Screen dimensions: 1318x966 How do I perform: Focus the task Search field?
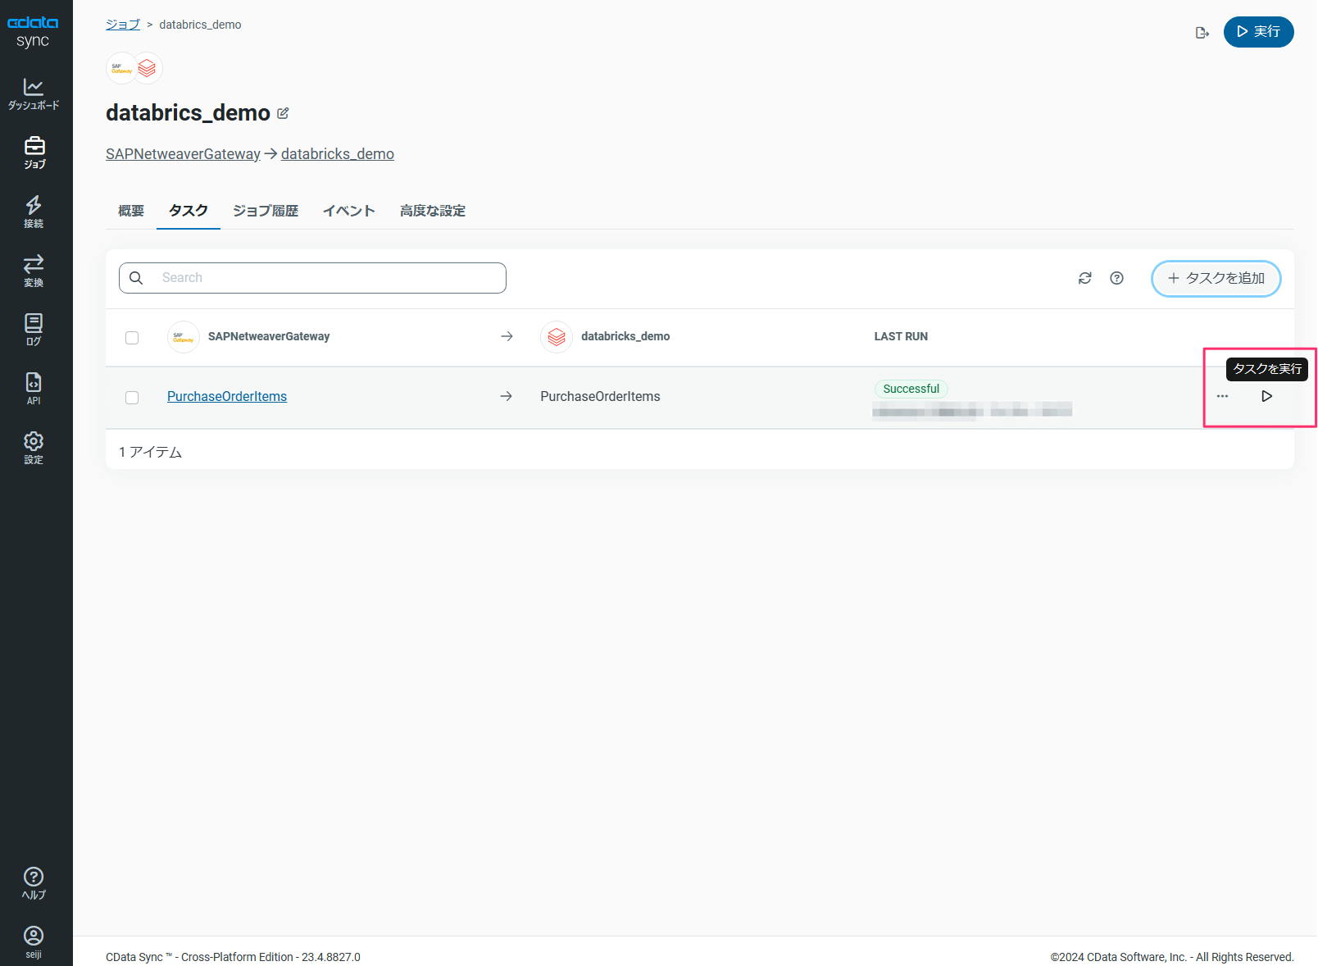click(312, 278)
